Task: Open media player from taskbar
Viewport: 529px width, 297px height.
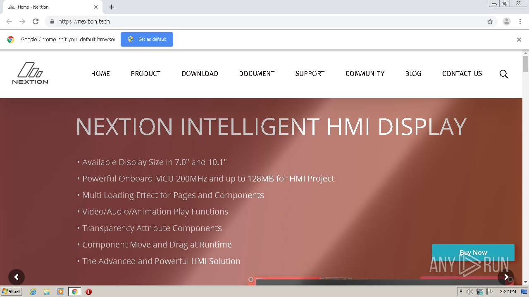Action: coord(61,292)
